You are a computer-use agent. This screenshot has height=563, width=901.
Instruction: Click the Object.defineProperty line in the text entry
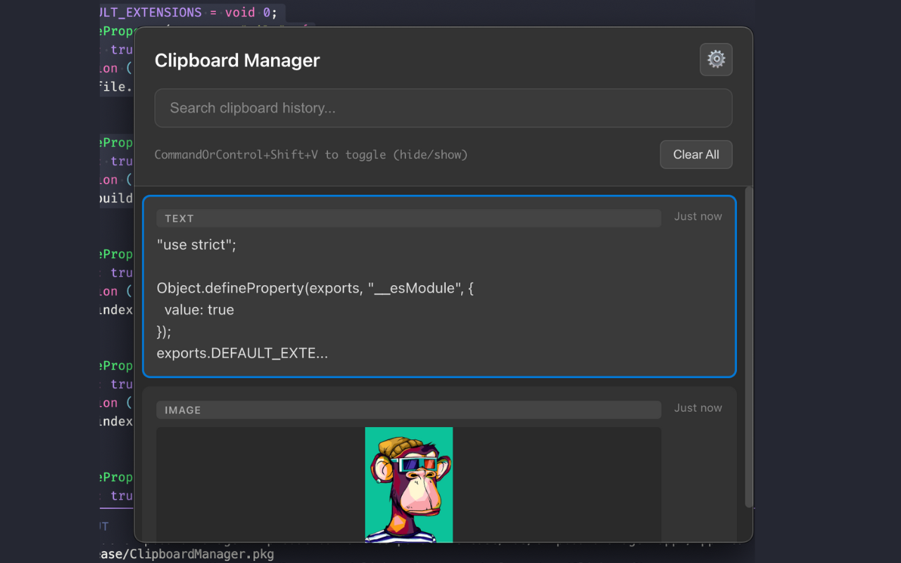[315, 288]
